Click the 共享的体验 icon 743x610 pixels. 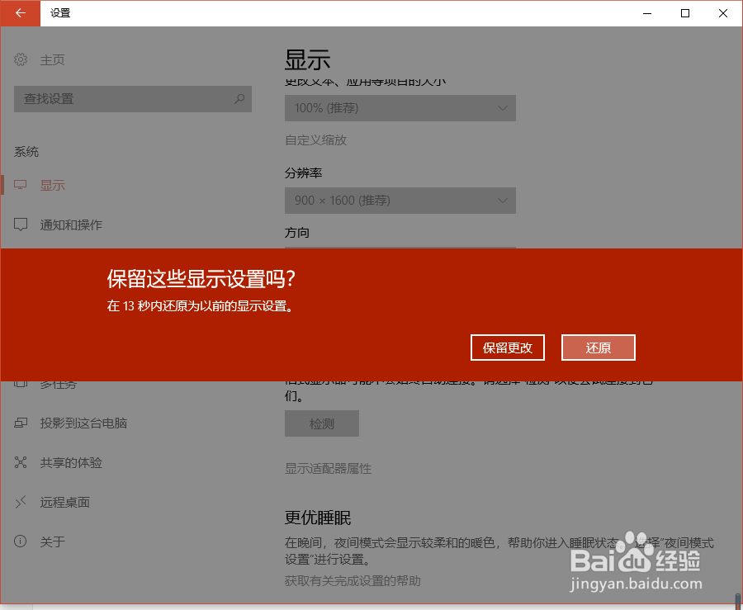coord(20,462)
